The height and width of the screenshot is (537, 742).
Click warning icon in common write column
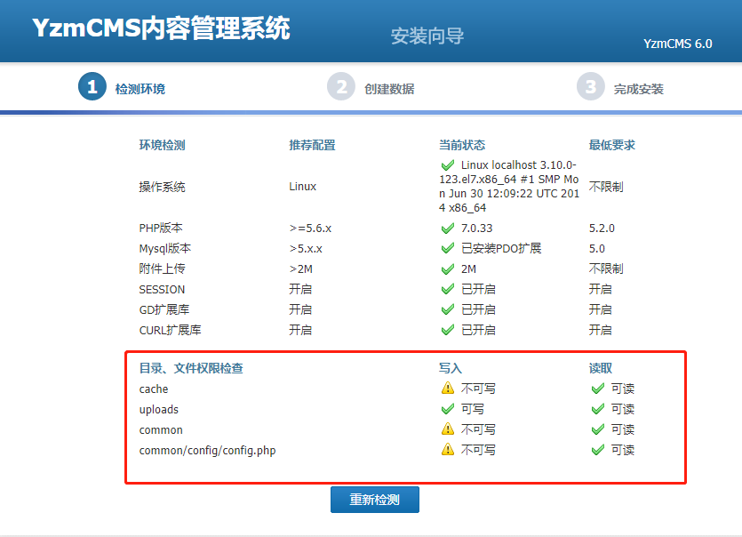[x=448, y=429]
